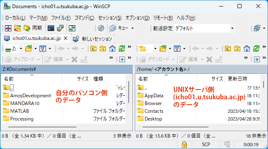The height and width of the screenshot is (149, 268).
Task: Expand the アップロード dropdown arrow
Action: (x=38, y=59)
